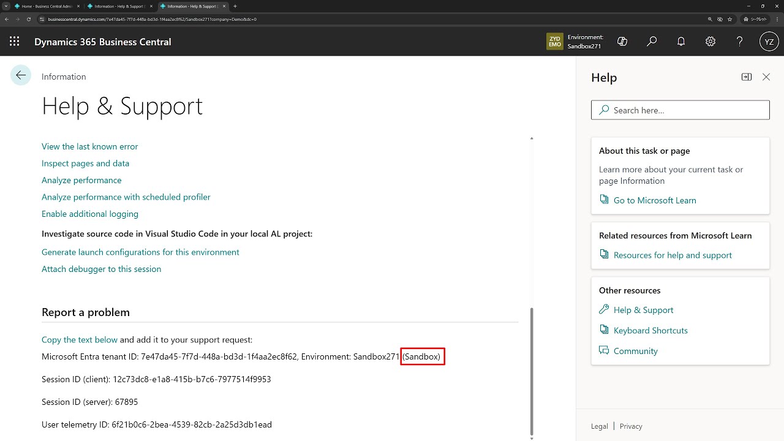Click the page scrollbar up arrow
Image resolution: width=784 pixels, height=441 pixels.
531,138
